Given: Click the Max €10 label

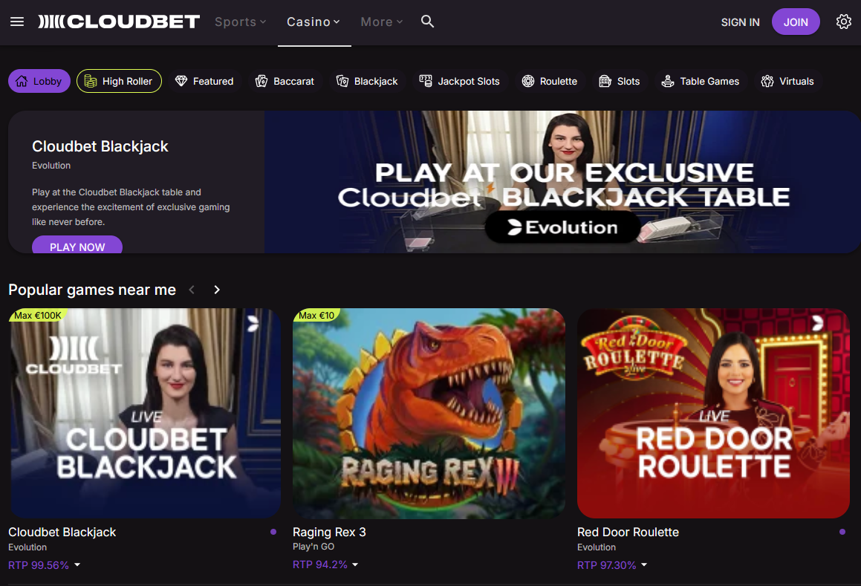Looking at the screenshot, I should click(x=316, y=315).
